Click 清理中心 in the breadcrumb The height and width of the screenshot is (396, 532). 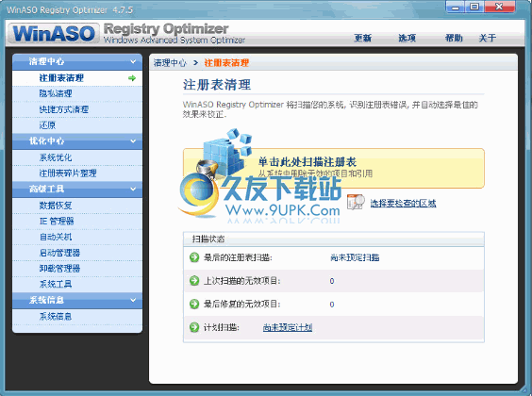[x=170, y=63]
